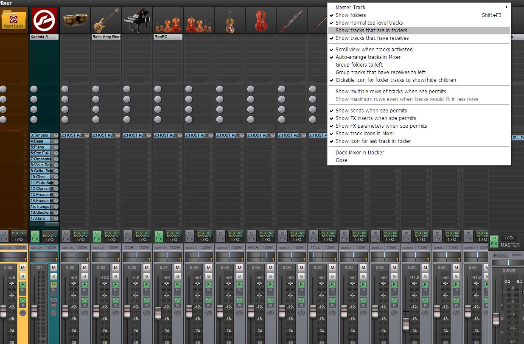Screen dimensions: 524x344
Task: Click the grand piano track icon
Action: click(x=137, y=20)
